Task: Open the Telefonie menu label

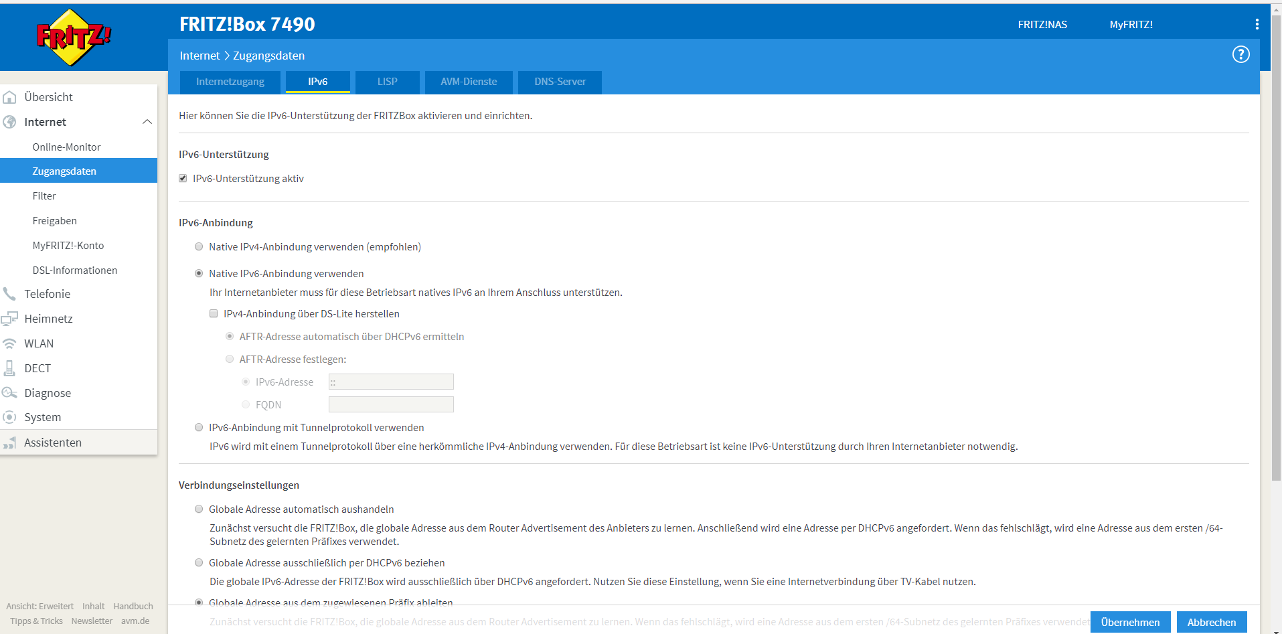Action: click(48, 294)
